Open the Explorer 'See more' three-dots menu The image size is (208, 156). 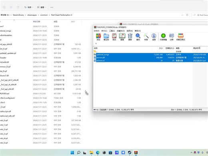pyautogui.click(x=52, y=7)
